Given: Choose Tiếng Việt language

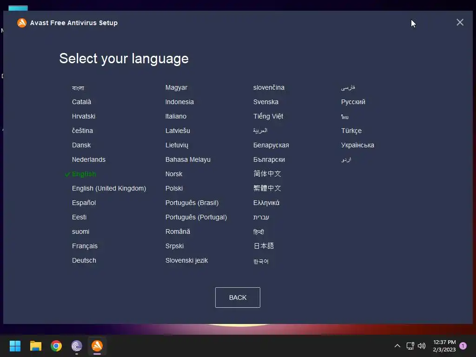Looking at the screenshot, I should click(268, 116).
